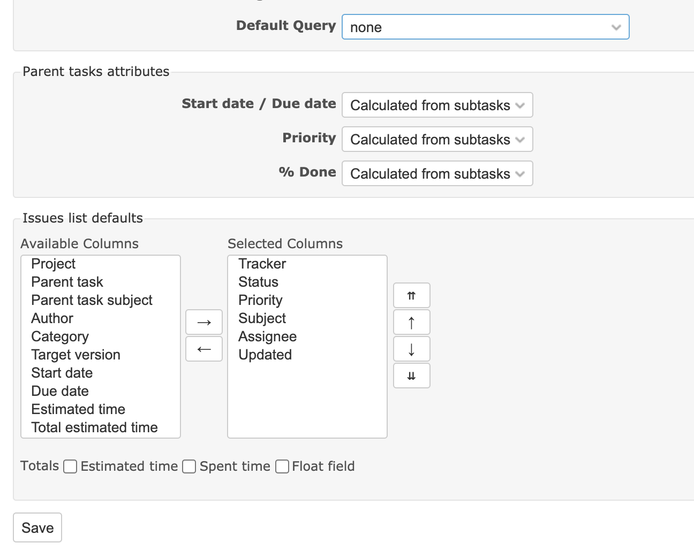Move selected column to top

click(x=411, y=295)
